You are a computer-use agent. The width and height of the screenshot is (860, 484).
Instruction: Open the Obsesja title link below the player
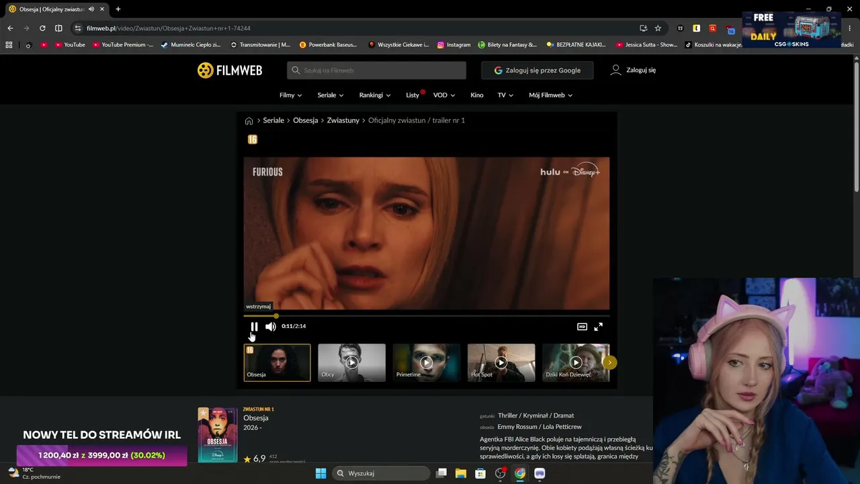tap(256, 418)
